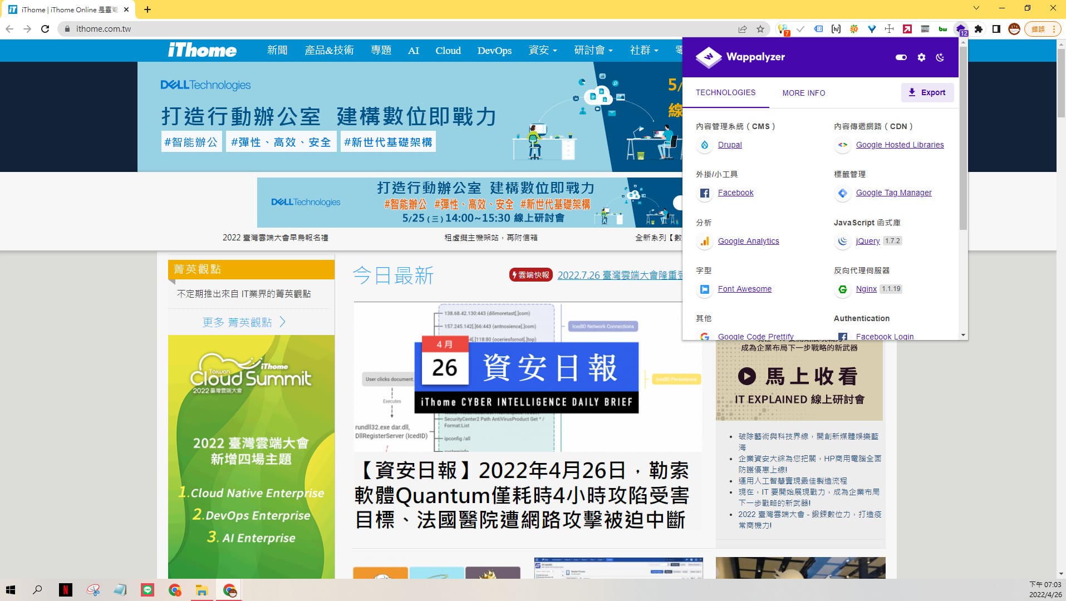Open the Font Awesome link
Viewport: 1066px width, 601px height.
(x=744, y=289)
